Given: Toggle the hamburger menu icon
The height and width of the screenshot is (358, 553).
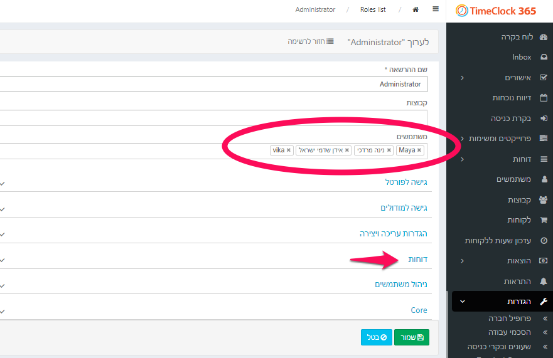Looking at the screenshot, I should point(436,9).
